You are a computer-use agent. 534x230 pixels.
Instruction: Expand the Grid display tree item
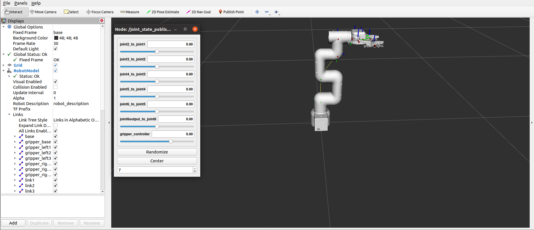(3, 65)
